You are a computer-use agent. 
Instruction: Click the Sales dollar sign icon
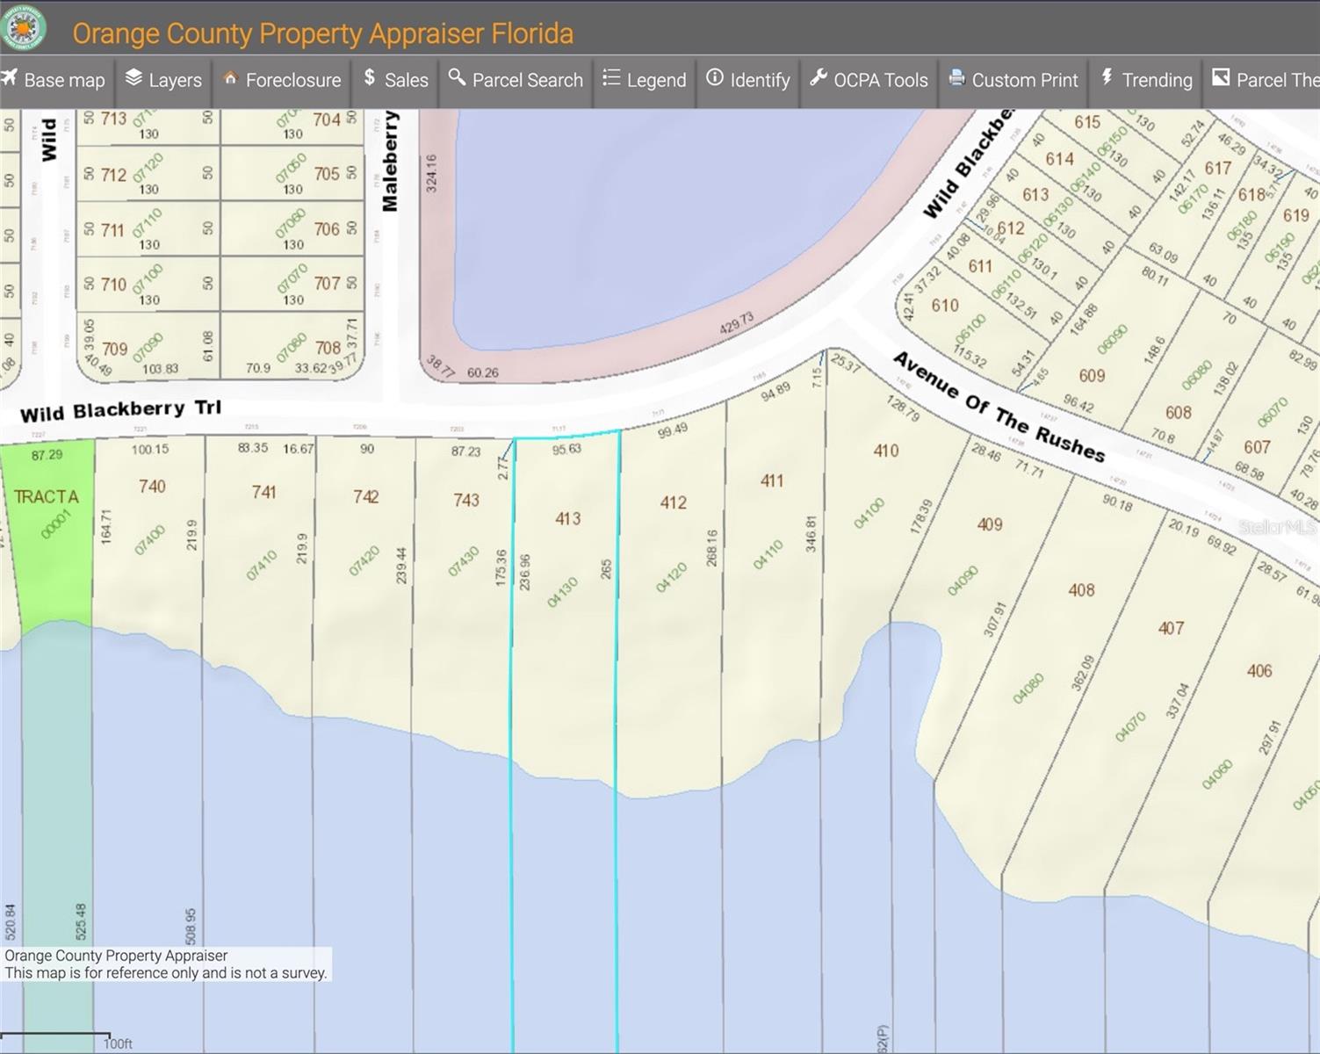click(x=370, y=78)
